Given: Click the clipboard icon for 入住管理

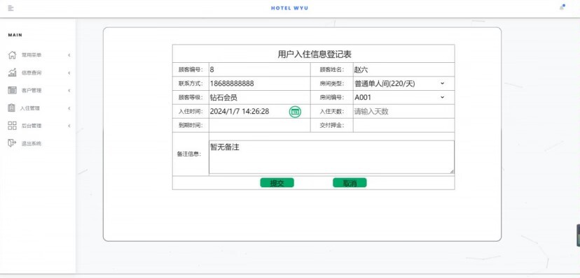Looking at the screenshot, I should click(12, 108).
